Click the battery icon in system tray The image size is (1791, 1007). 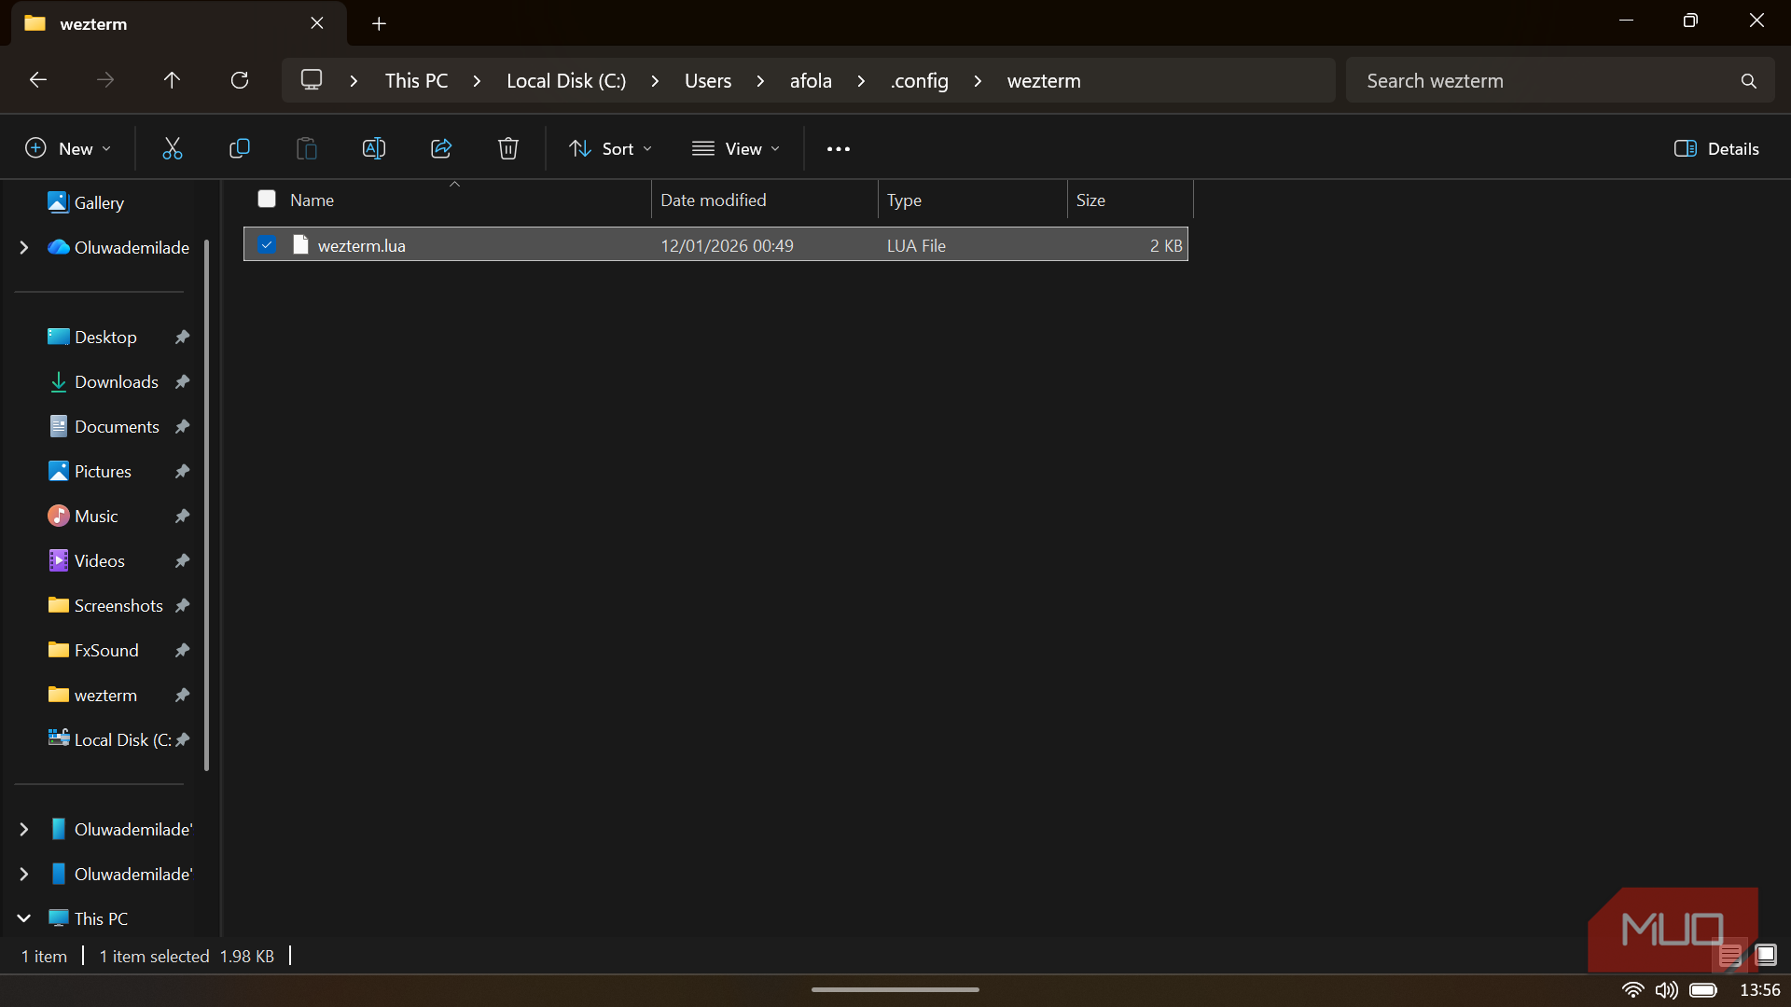(1703, 990)
